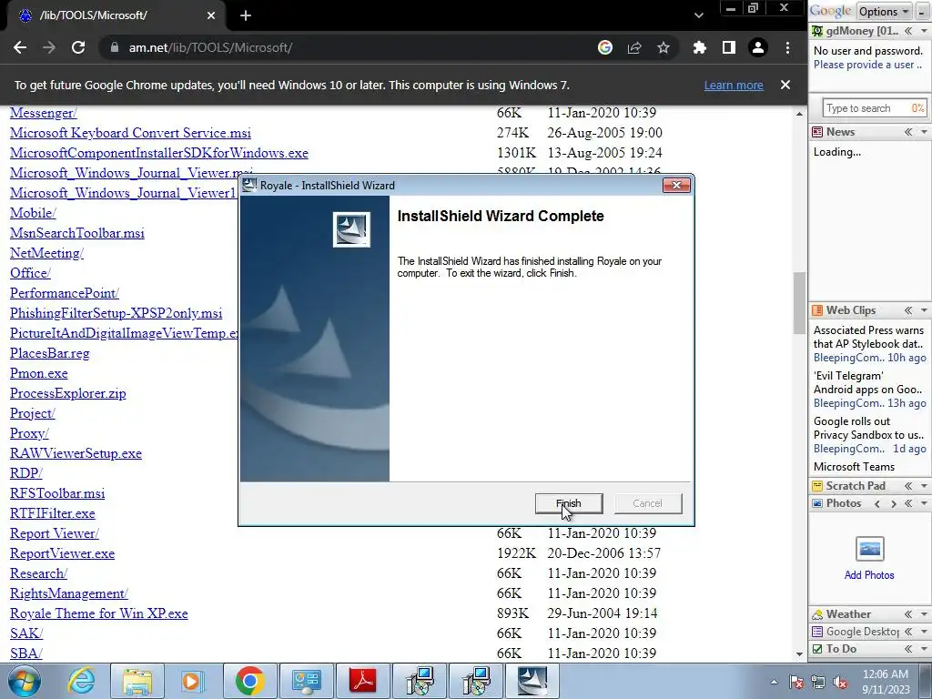Open a new Chrome tab
Image resolution: width=932 pixels, height=699 pixels.
pos(246,15)
